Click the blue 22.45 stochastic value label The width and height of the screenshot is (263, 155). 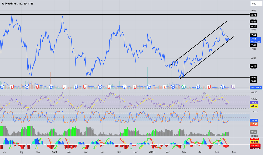[x=254, y=121]
